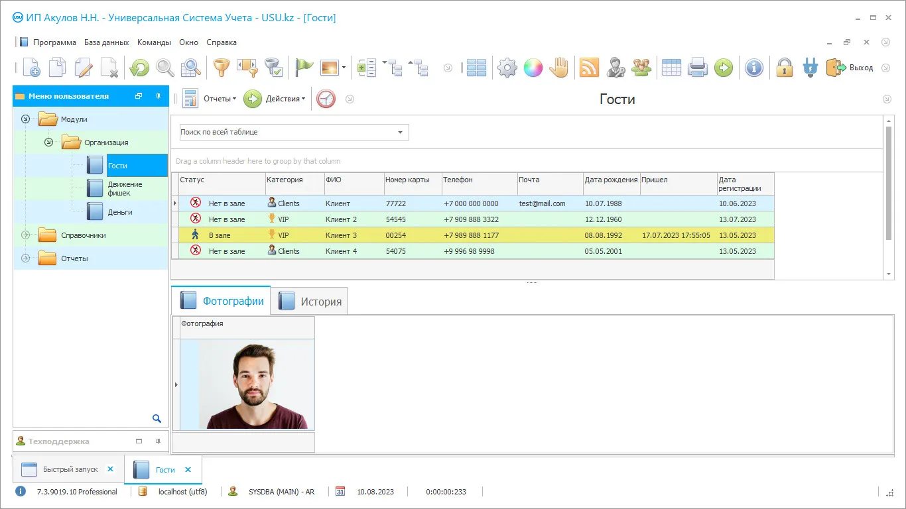Screen dimensions: 906x509
Task: Open the Окно menu
Action: click(x=188, y=42)
